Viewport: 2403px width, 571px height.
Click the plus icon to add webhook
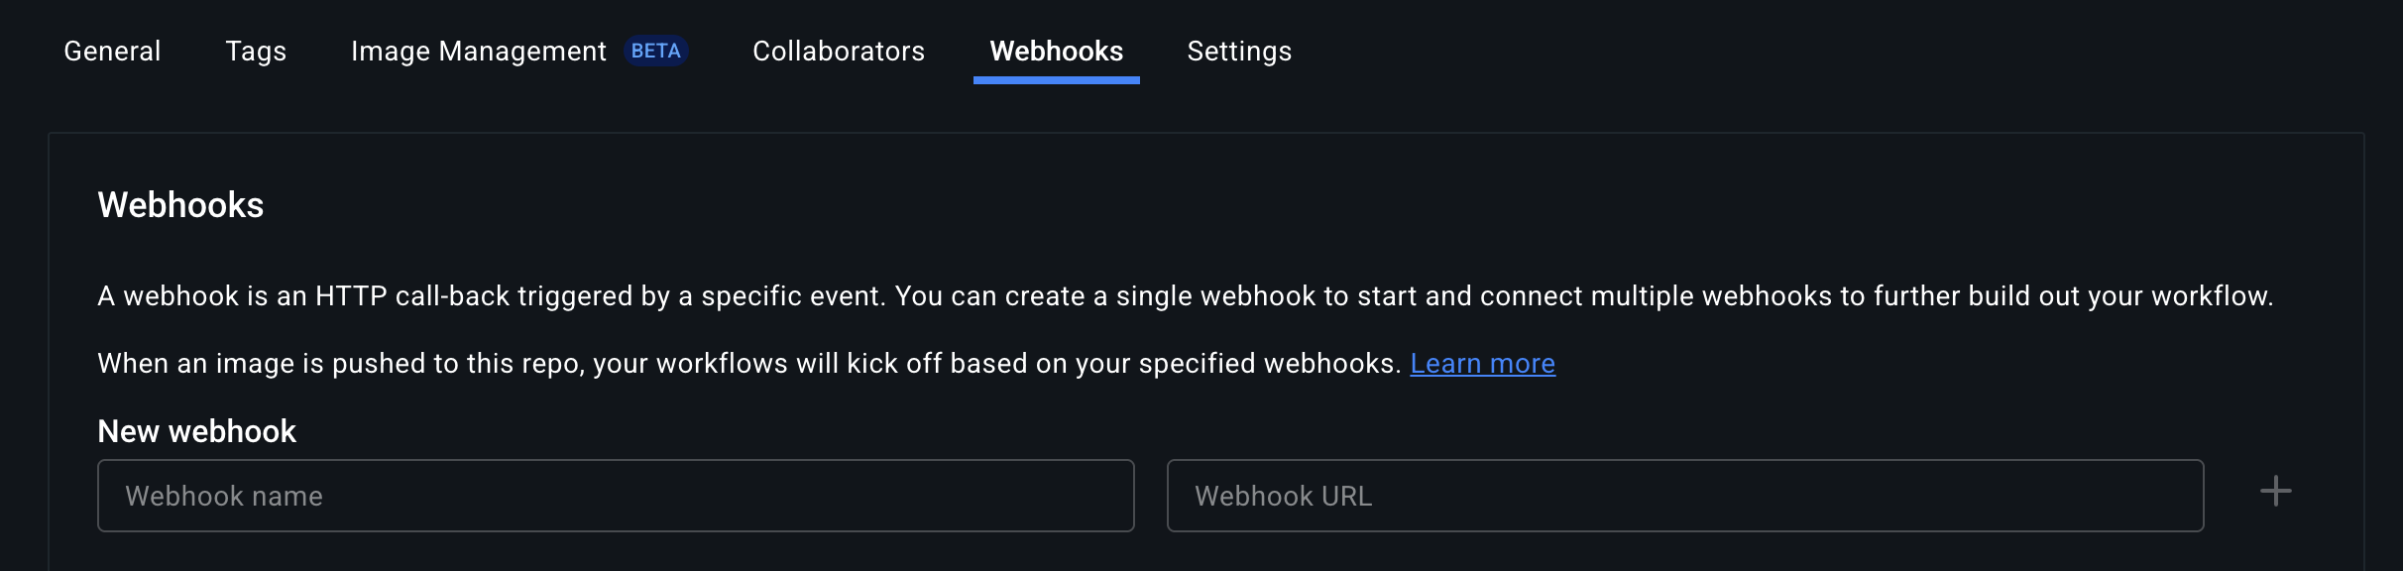coord(2274,490)
